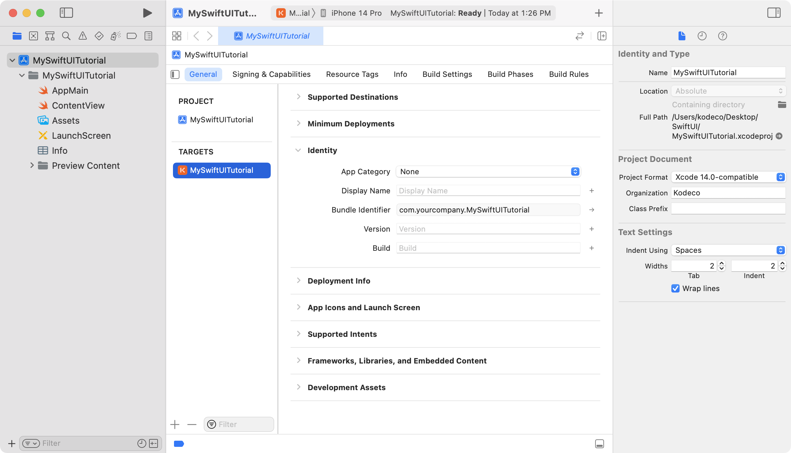
Task: Reveal project path in Finder arrow
Action: pos(779,136)
